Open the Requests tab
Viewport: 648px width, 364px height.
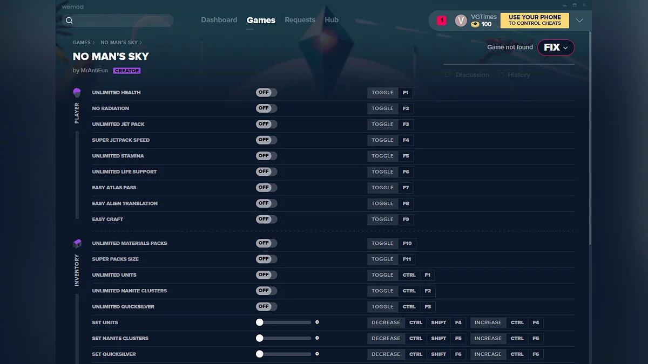click(300, 20)
